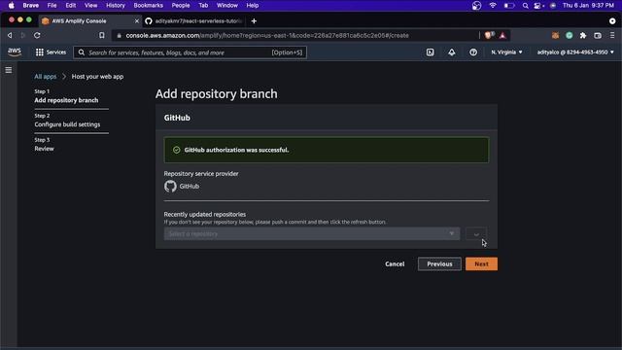Close the AWS Amplify Console tab

click(x=137, y=21)
